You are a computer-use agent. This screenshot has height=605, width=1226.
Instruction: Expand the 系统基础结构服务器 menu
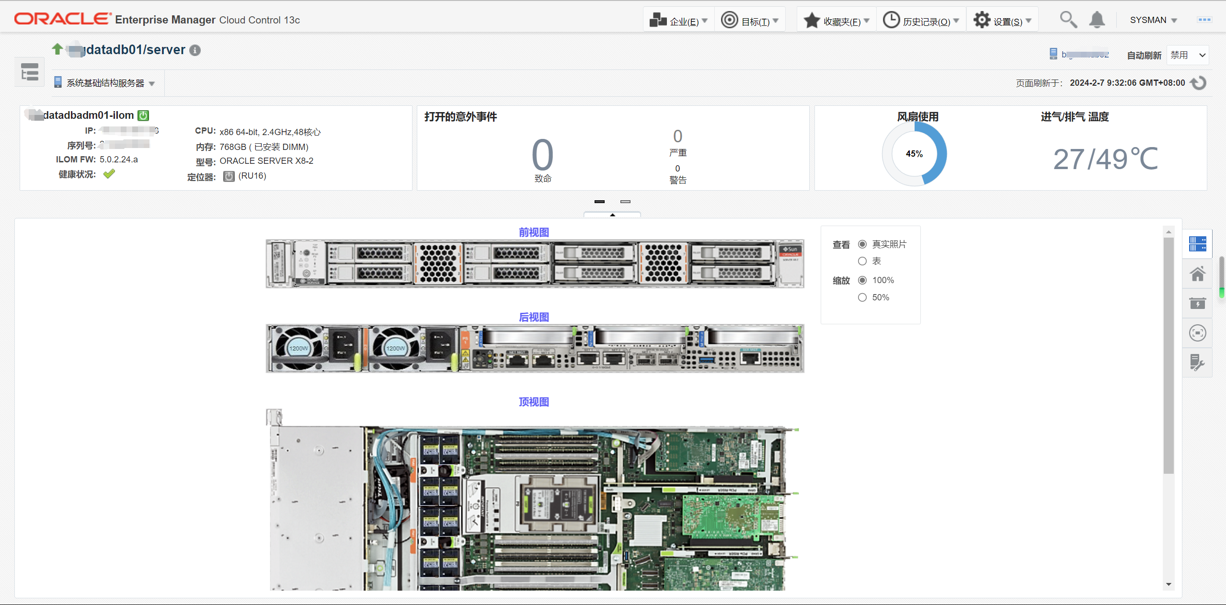(x=105, y=83)
